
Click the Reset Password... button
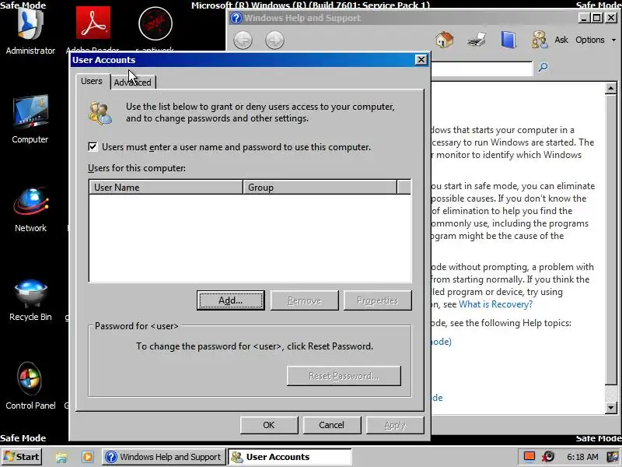coord(344,376)
